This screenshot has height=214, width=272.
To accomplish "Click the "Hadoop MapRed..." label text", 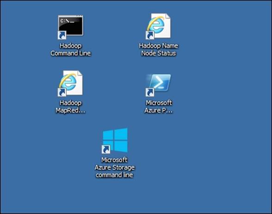I will pyautogui.click(x=70, y=107).
